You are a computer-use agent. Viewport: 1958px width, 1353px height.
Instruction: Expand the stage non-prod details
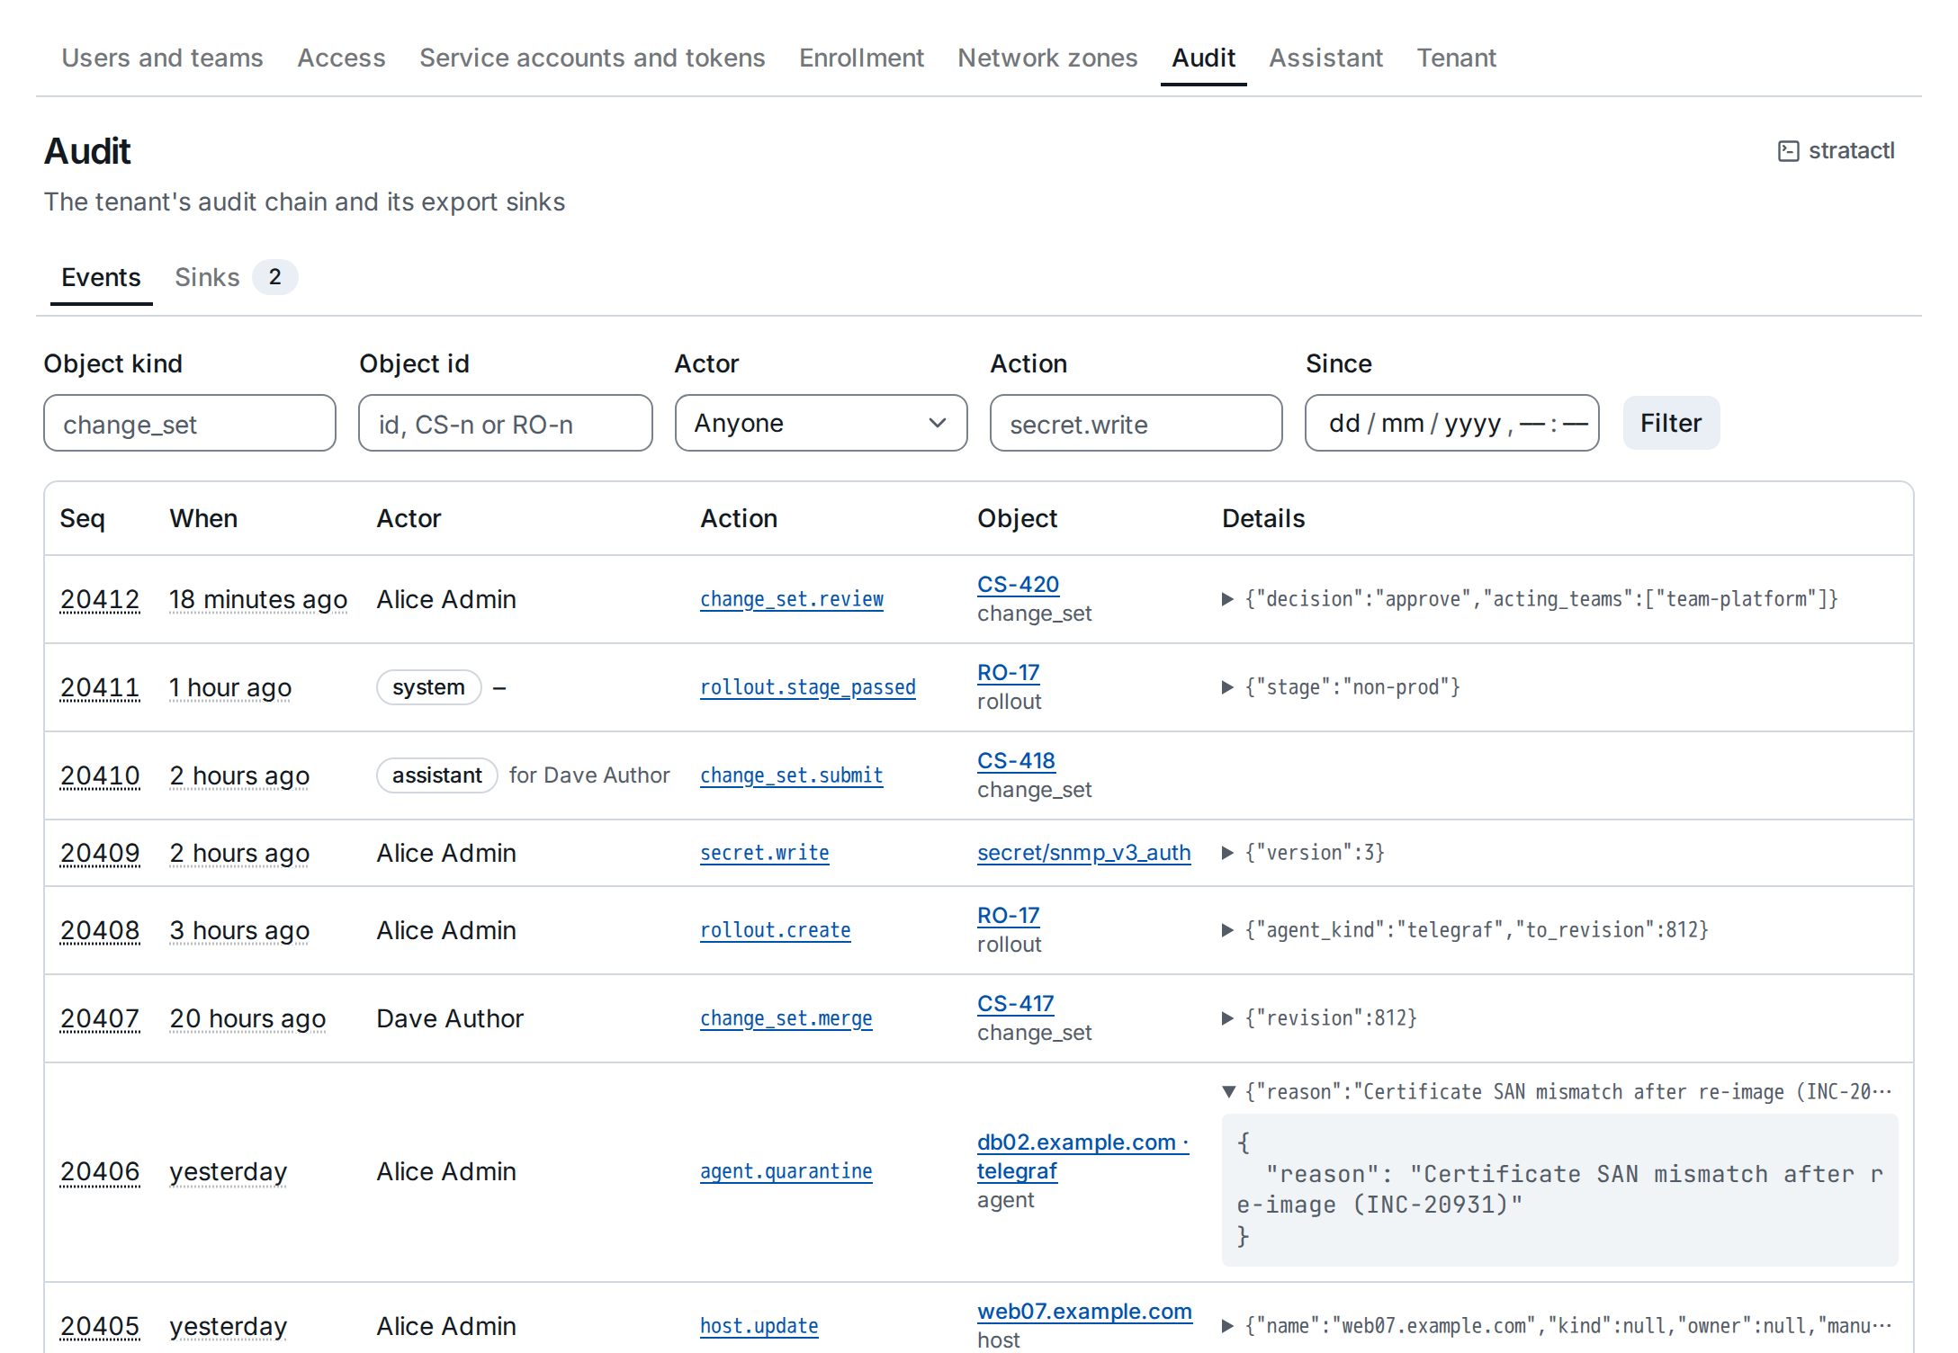(x=1227, y=687)
